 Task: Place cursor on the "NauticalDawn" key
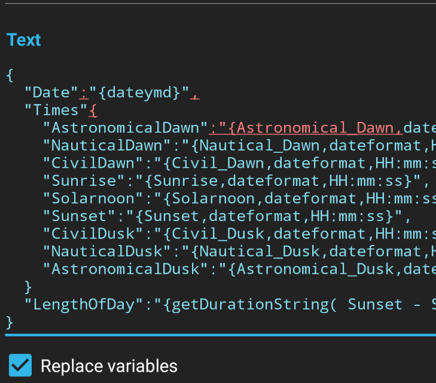coord(111,145)
